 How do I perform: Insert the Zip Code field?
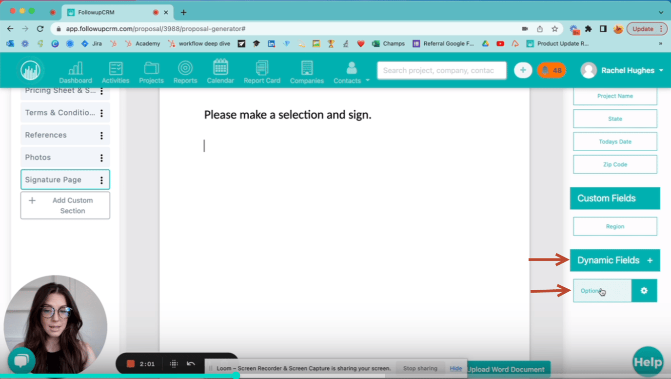[x=615, y=164]
